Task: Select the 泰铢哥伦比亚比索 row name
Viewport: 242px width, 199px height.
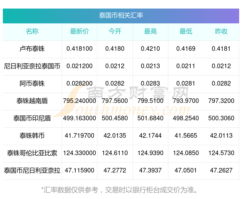Action: pos(32,153)
